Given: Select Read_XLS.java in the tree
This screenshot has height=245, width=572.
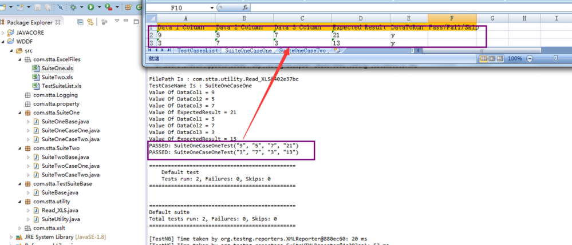Looking at the screenshot, I should (60, 210).
